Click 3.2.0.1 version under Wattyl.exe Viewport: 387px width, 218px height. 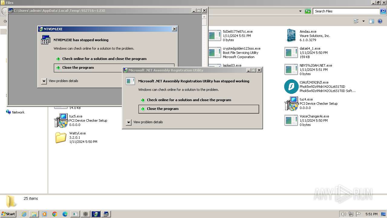click(75, 137)
